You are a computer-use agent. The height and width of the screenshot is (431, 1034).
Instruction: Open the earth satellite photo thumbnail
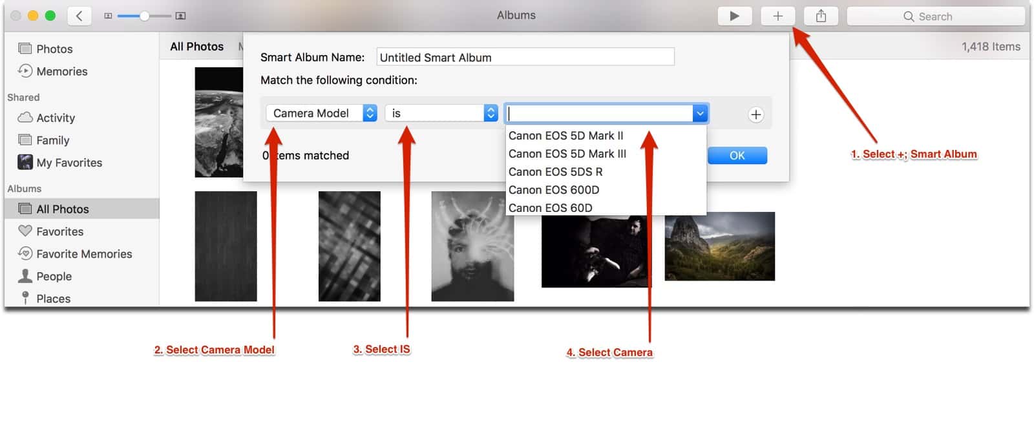click(218, 122)
